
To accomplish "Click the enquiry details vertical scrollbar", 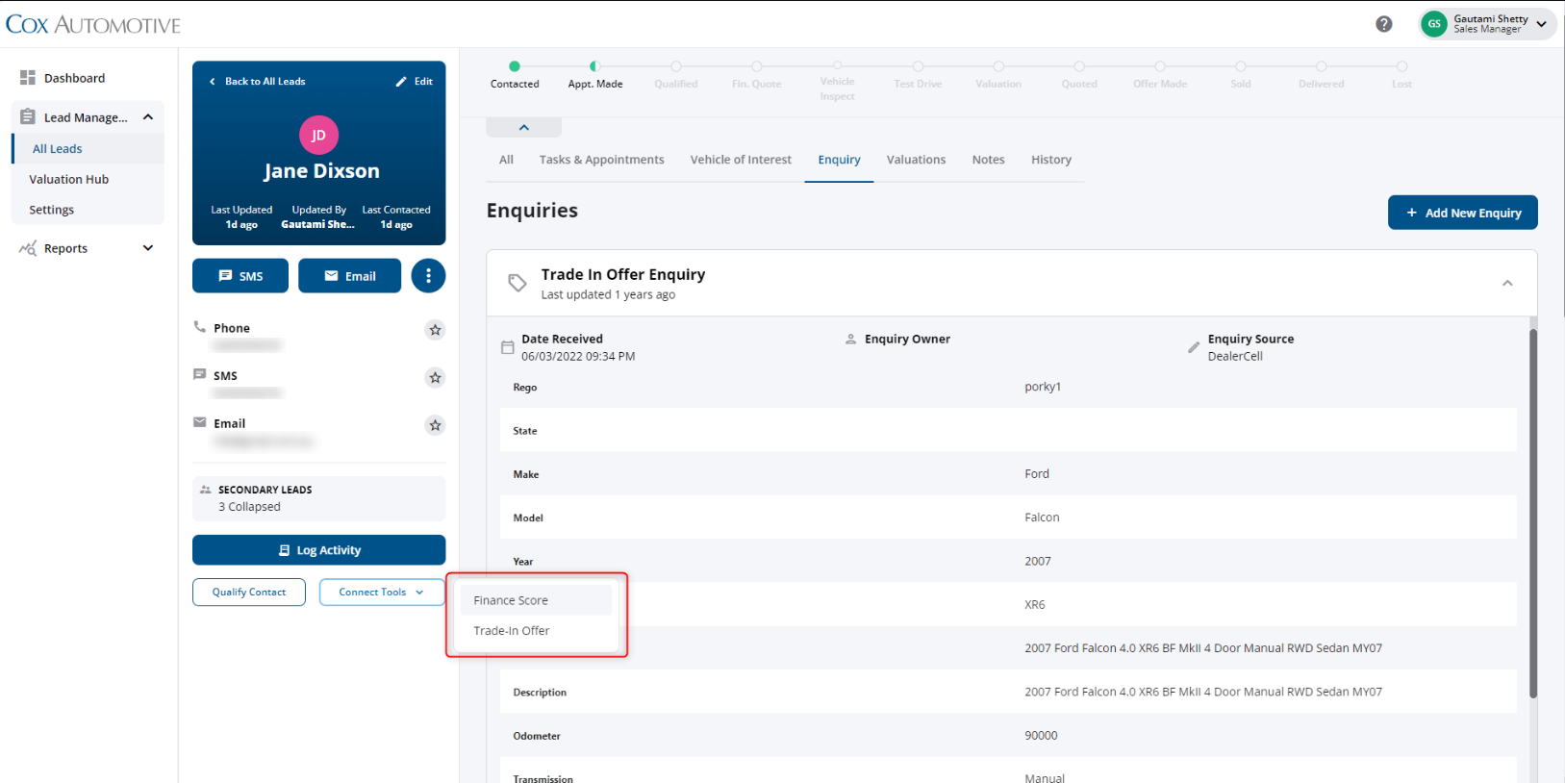I will pos(1533,514).
